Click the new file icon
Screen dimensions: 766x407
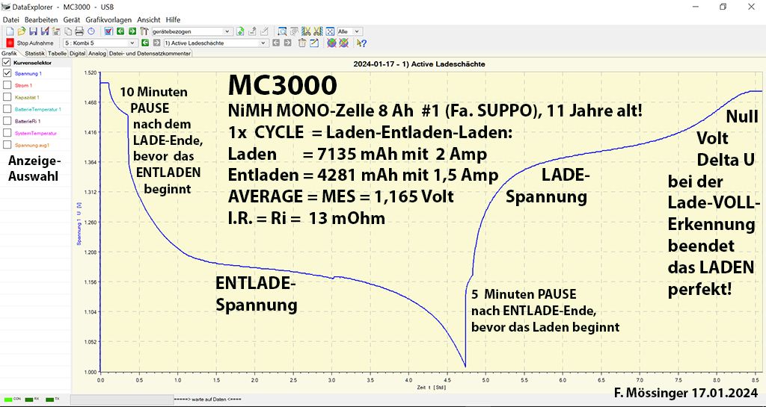coord(10,31)
